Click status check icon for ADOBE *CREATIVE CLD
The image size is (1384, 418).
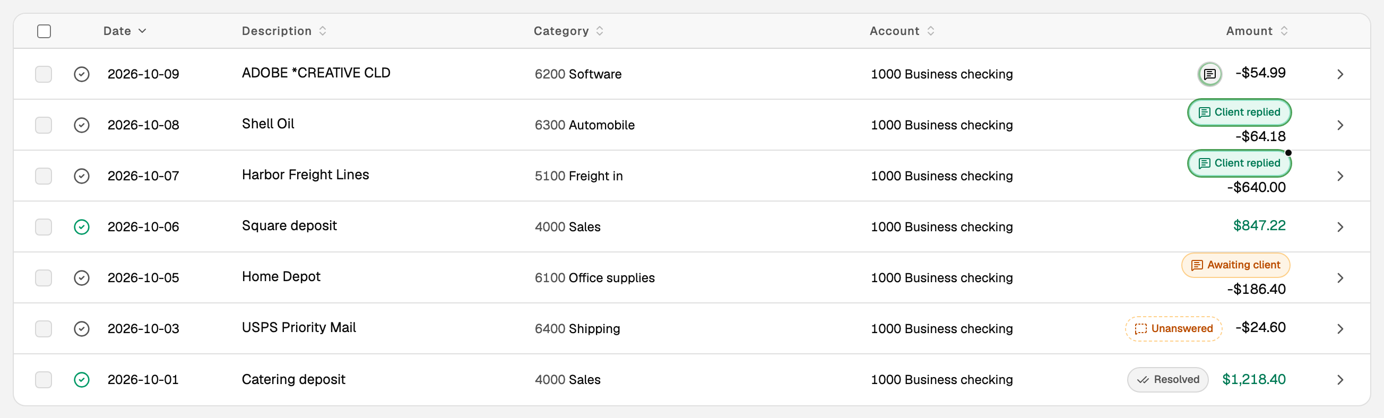(82, 74)
